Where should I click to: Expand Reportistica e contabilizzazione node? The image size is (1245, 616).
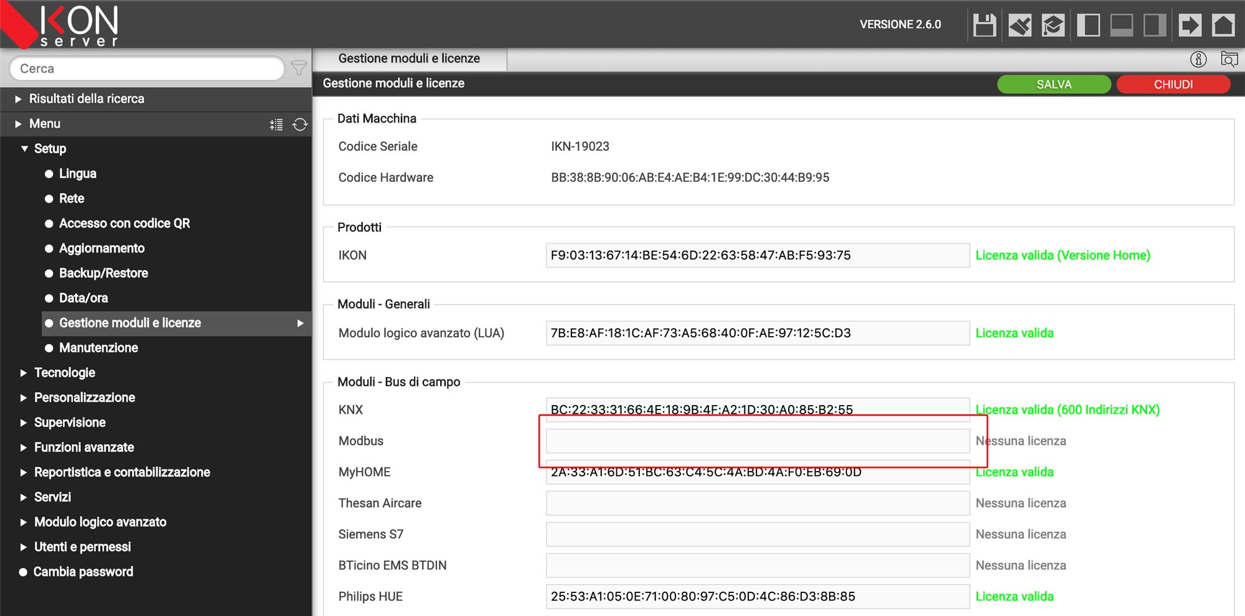coord(23,472)
